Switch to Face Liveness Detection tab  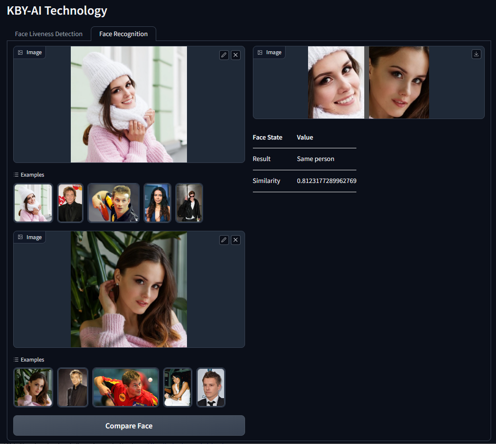pos(49,34)
